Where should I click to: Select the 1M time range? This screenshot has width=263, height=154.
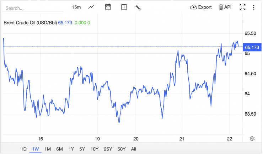(x=47, y=149)
